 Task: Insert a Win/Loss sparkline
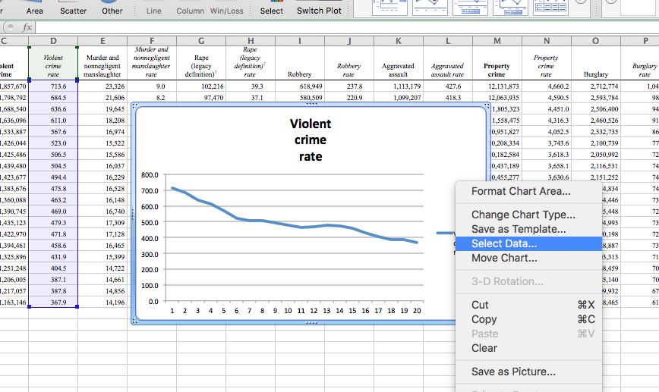click(x=227, y=9)
